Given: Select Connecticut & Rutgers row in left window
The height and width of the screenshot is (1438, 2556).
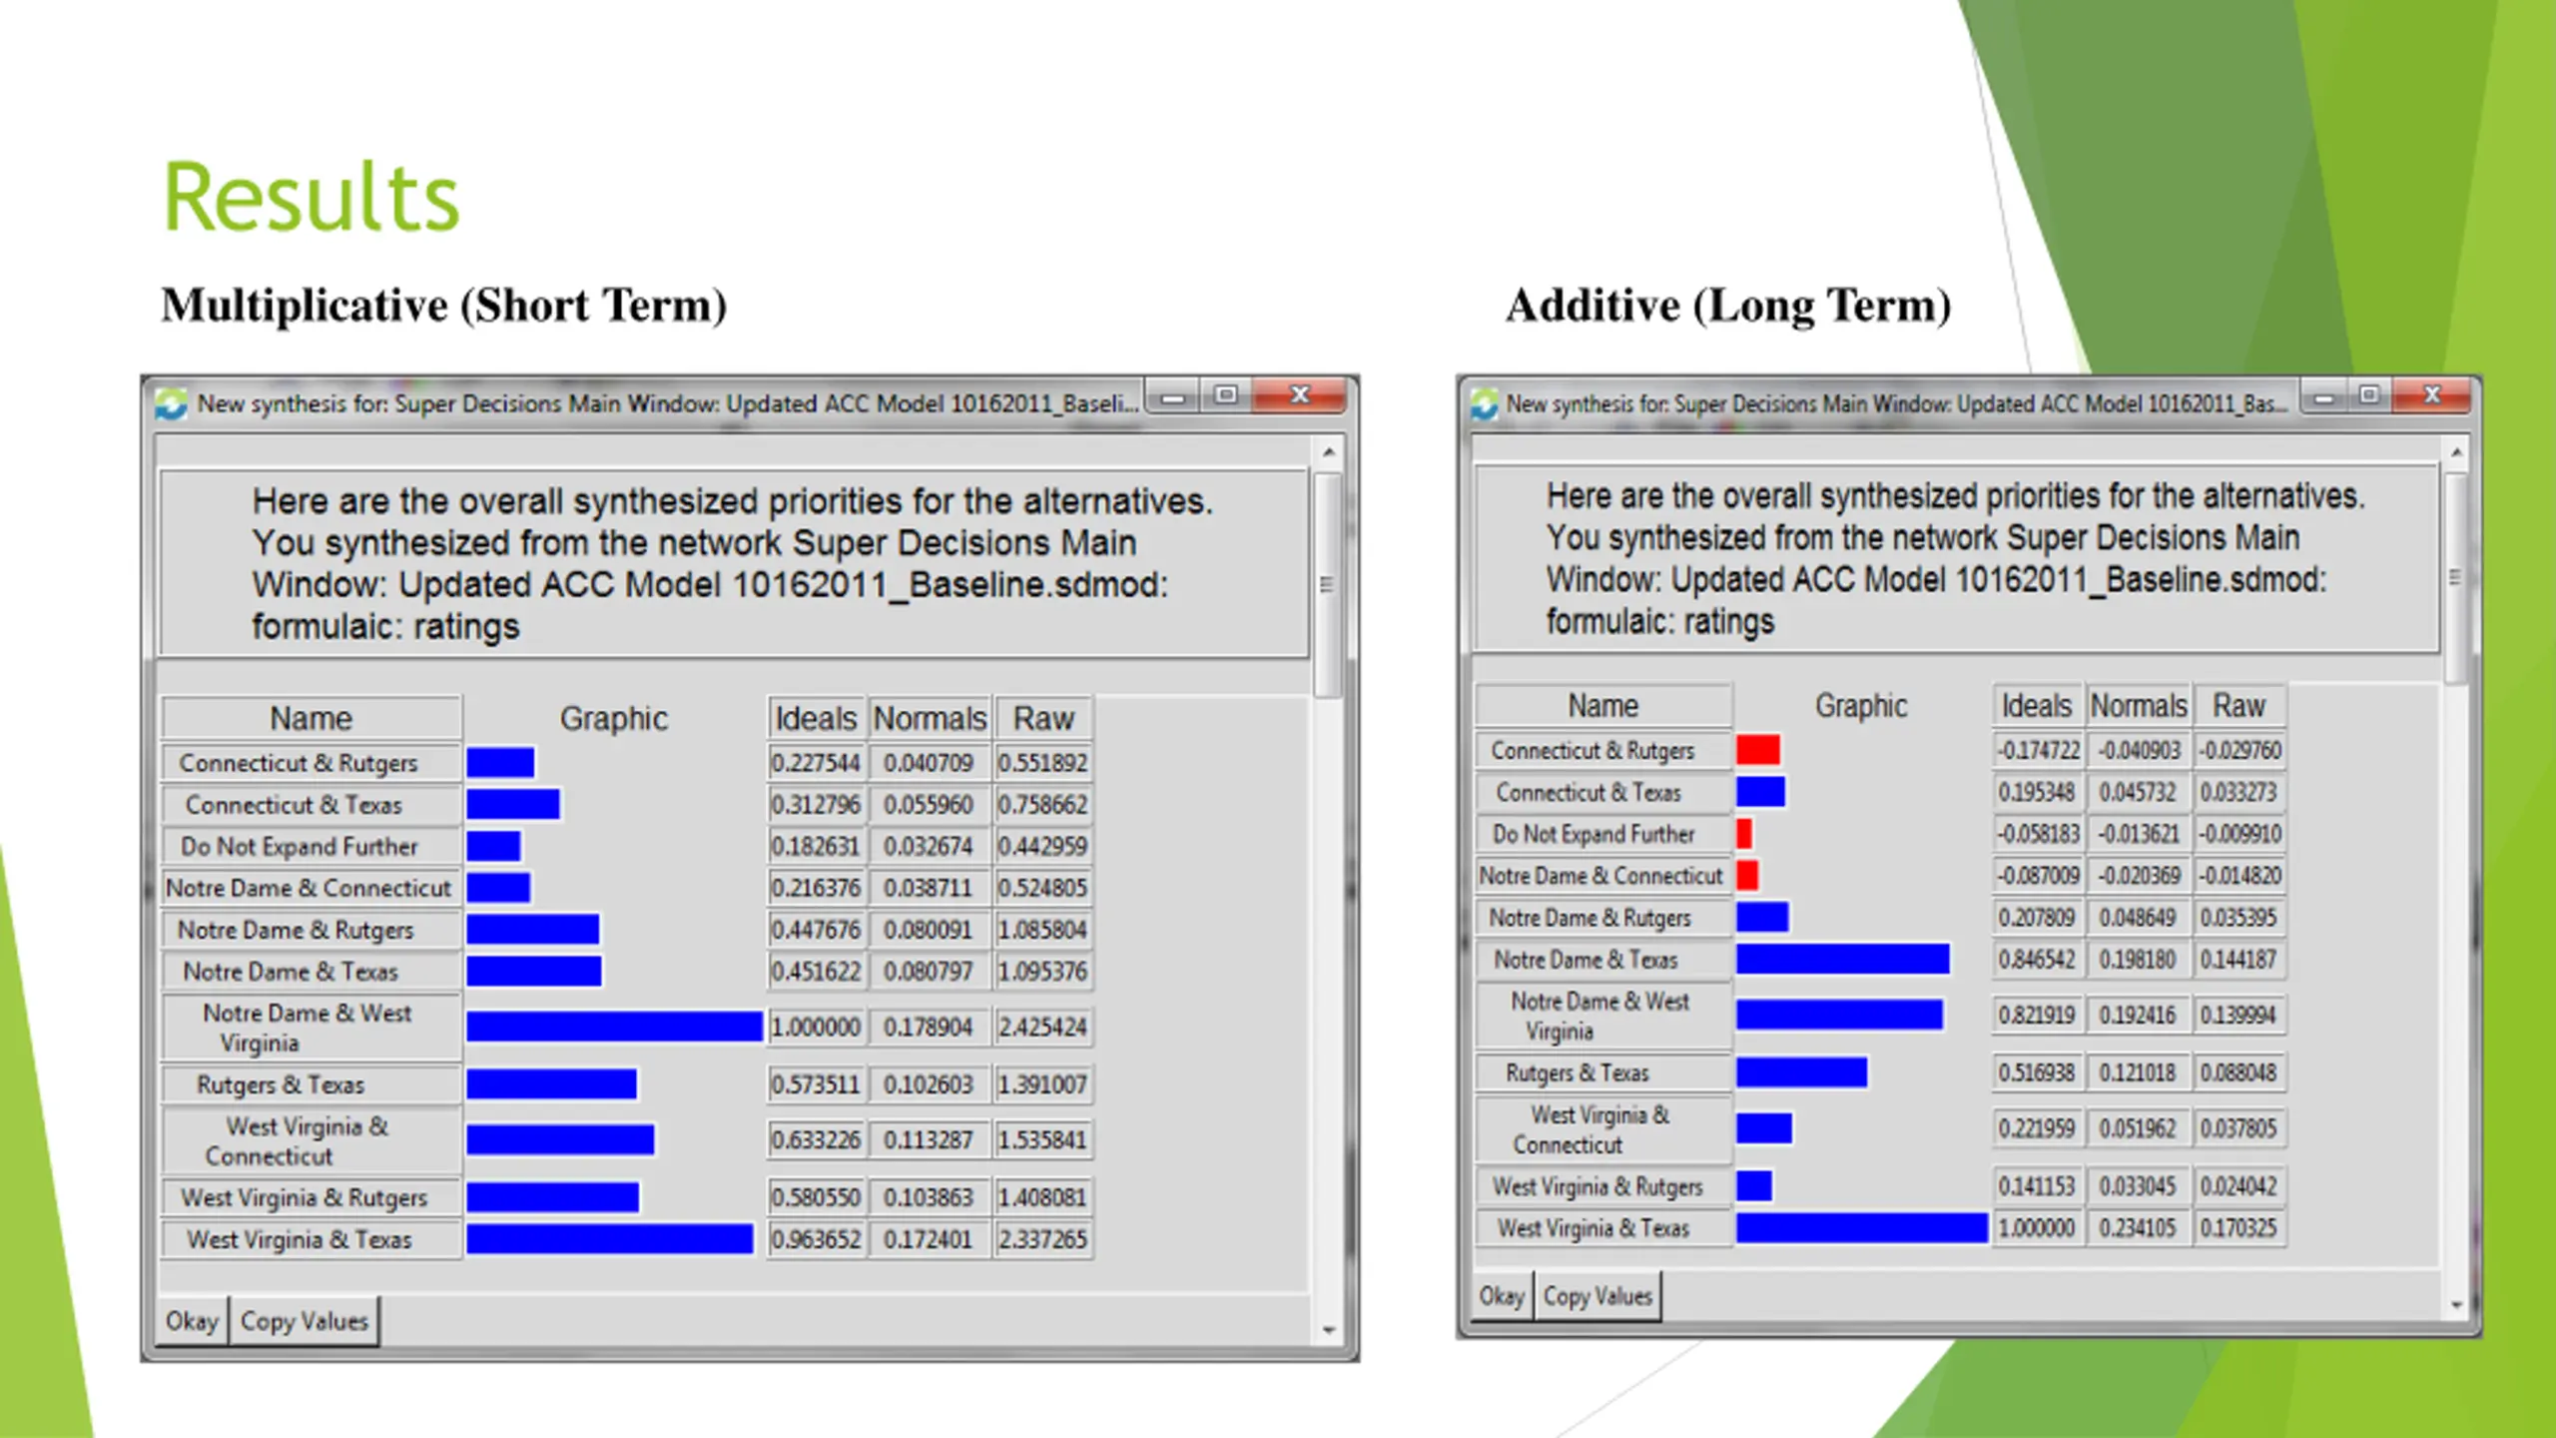Looking at the screenshot, I should click(312, 763).
